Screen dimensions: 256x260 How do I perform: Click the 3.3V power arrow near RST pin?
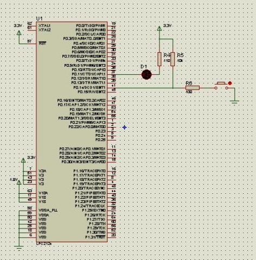pyautogui.click(x=19, y=33)
